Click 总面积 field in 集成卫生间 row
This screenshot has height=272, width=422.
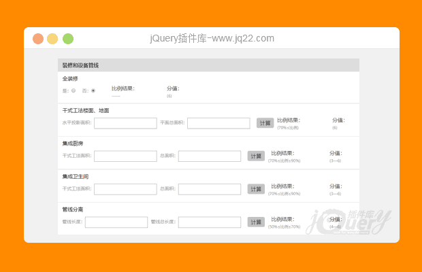(210, 189)
